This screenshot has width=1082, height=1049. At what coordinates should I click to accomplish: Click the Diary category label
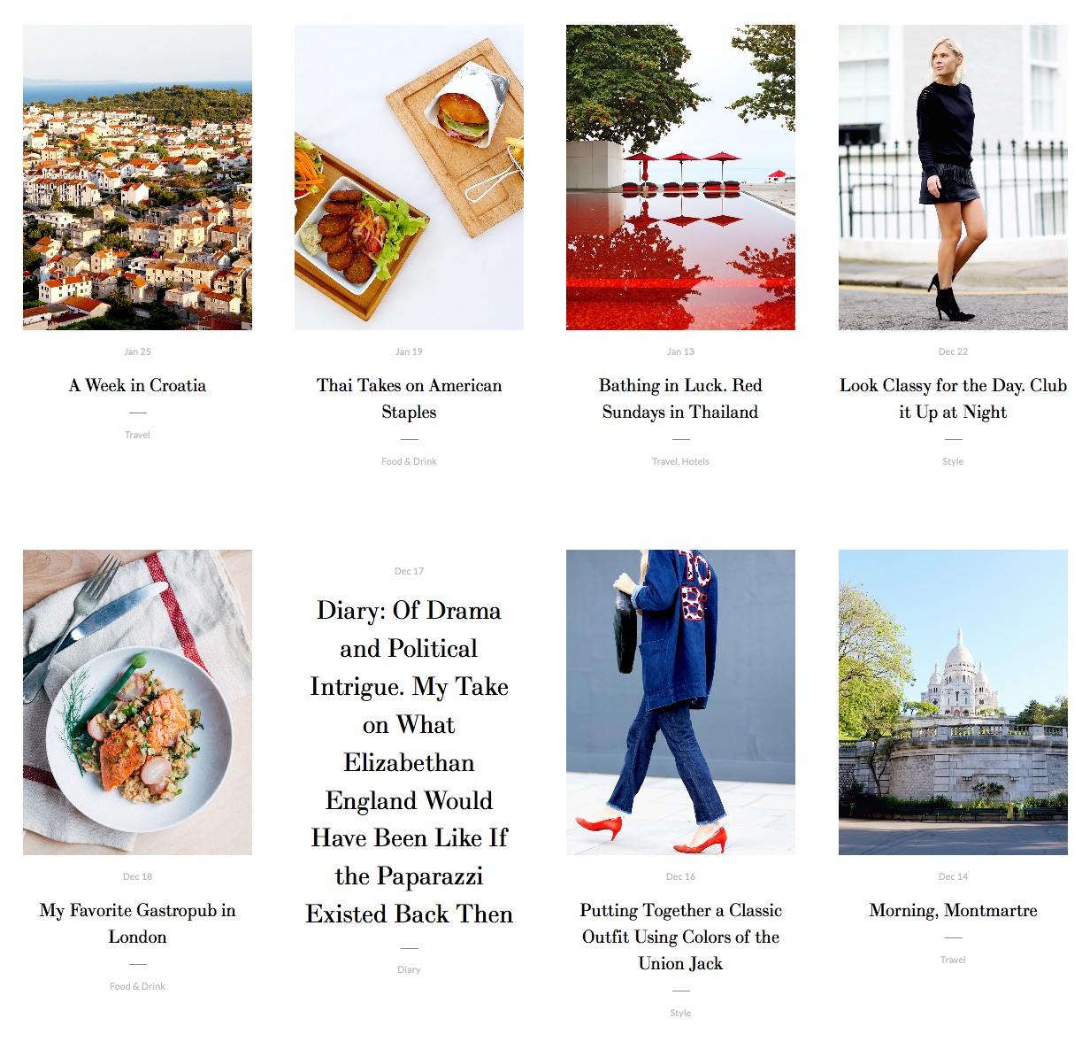pyautogui.click(x=409, y=969)
